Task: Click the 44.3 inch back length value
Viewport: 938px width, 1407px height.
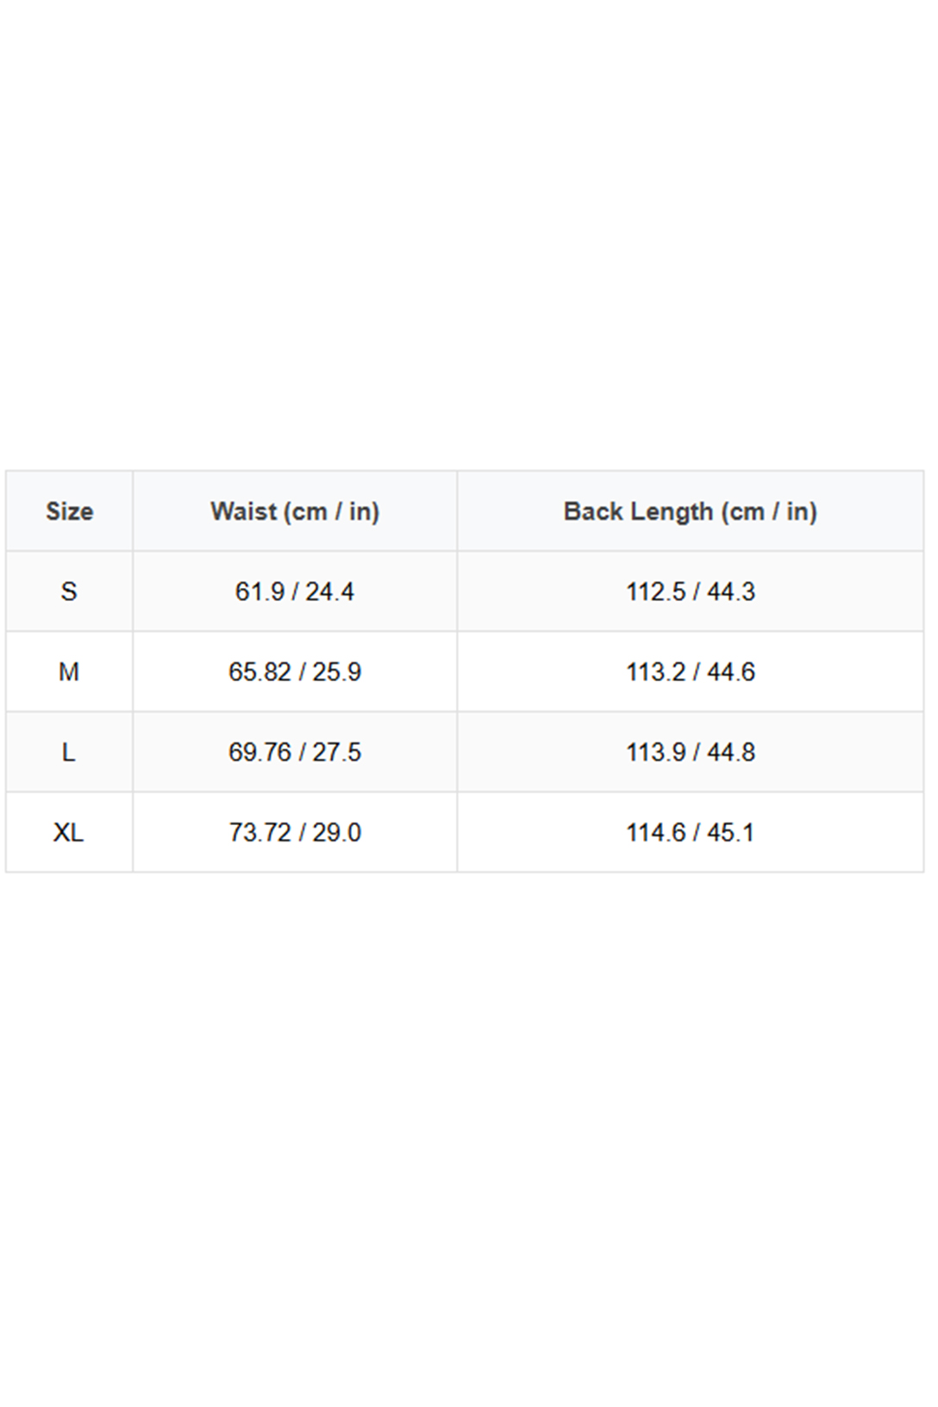Action: (x=731, y=591)
